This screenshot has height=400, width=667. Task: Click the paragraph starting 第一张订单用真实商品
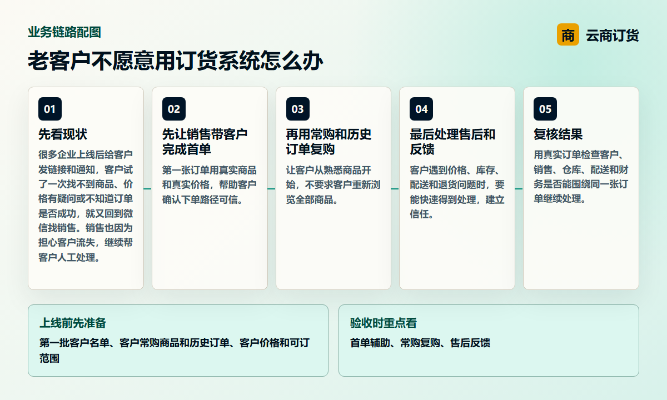coord(210,184)
